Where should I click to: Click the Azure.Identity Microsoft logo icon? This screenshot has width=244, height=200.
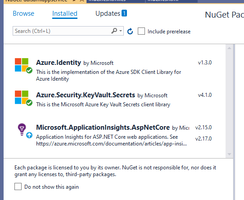pos(22,65)
